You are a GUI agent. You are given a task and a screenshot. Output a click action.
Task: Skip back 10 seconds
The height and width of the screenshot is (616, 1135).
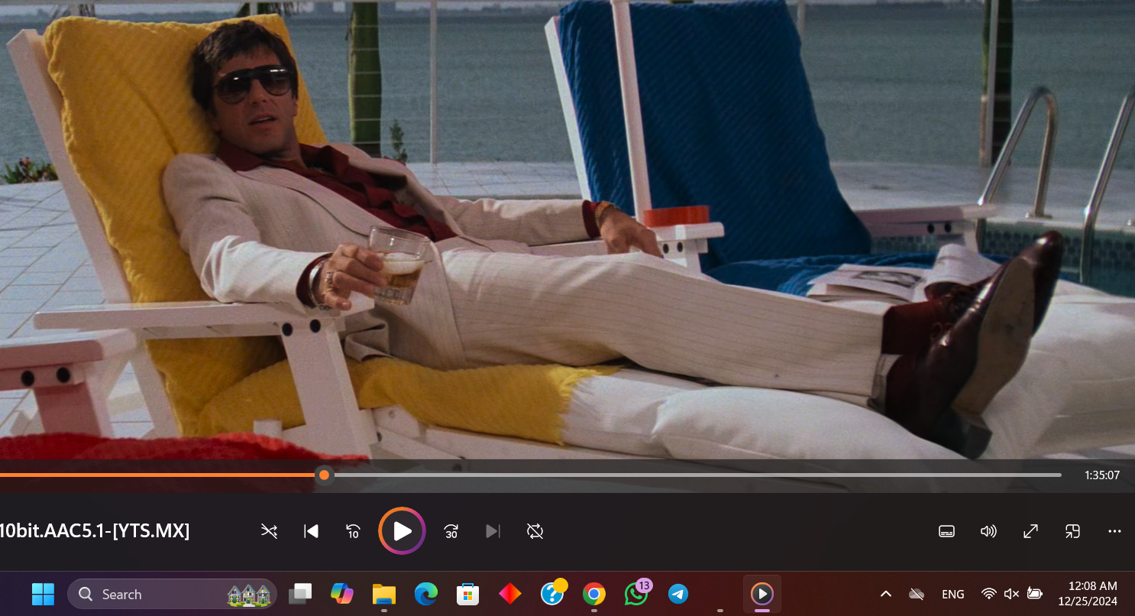tap(353, 531)
